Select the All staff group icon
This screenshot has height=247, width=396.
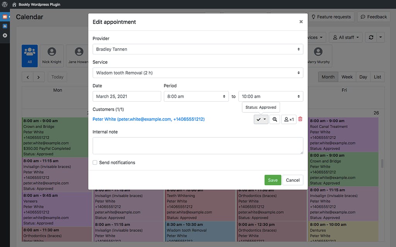coord(29,56)
